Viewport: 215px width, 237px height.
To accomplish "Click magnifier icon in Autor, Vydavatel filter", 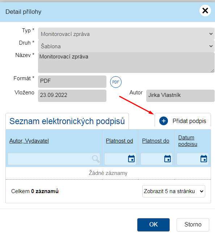I will point(96,159).
